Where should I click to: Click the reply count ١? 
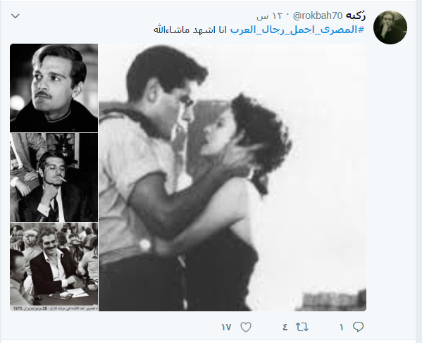342,327
